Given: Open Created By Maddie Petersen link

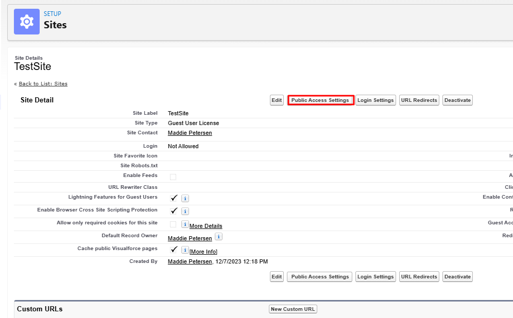Looking at the screenshot, I should point(190,261).
